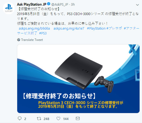Click the reply speech bubble icon
This screenshot has width=142, height=123.
tap(20, 118)
